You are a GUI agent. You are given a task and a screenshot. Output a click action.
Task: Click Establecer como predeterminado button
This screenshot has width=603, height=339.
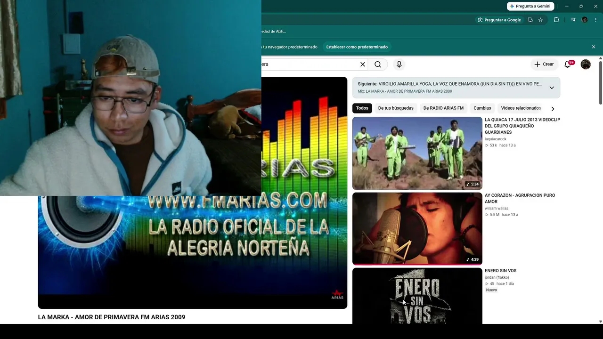[357, 47]
